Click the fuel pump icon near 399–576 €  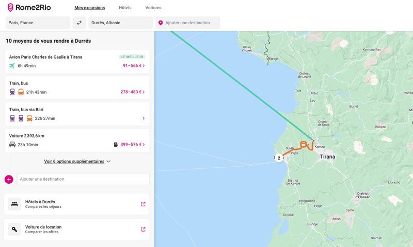(116, 145)
